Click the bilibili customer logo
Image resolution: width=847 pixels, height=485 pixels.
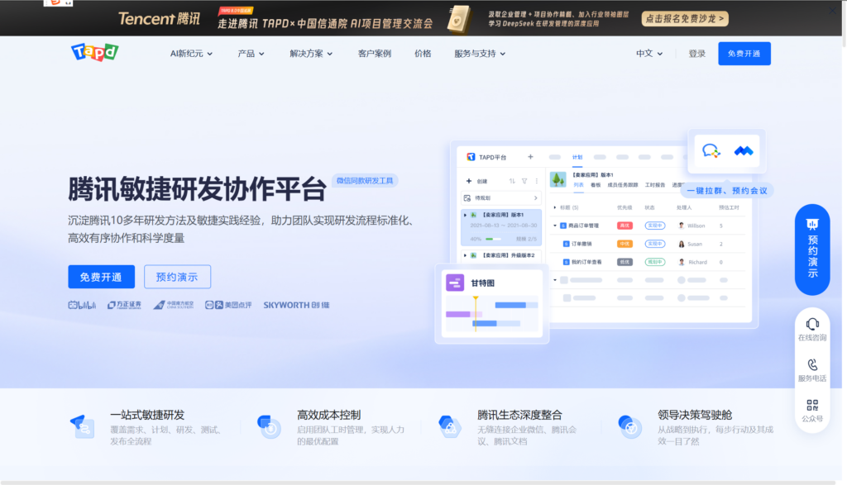[82, 305]
